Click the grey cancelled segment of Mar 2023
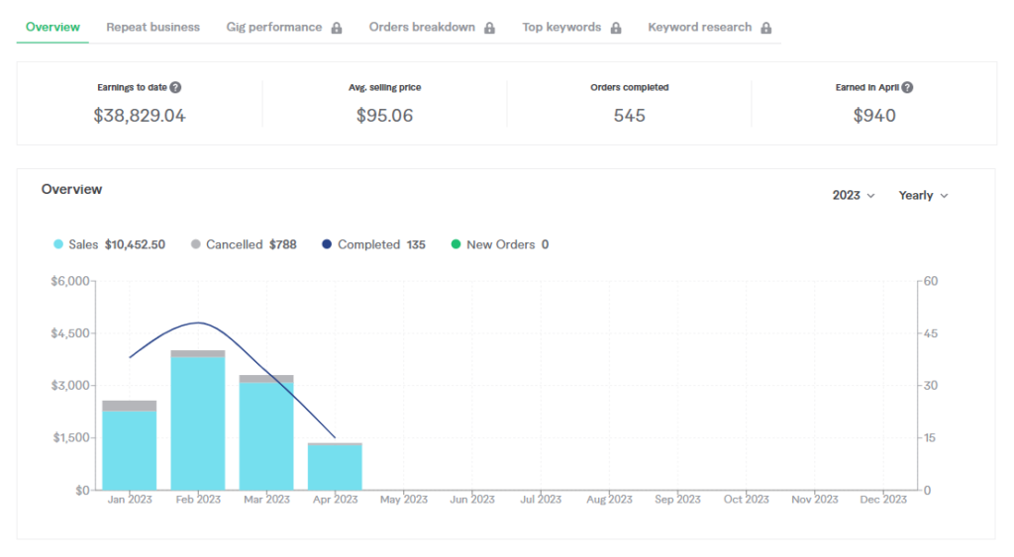Screen dimensions: 1014x557 [266, 379]
